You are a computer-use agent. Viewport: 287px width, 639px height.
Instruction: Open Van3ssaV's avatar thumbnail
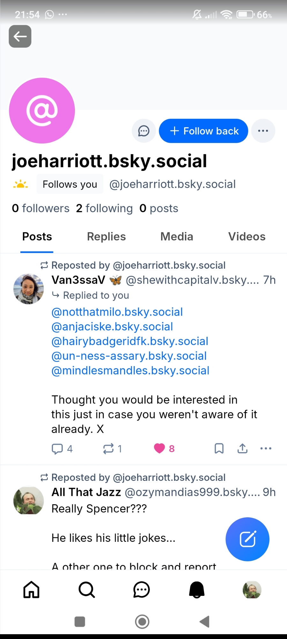[29, 289]
